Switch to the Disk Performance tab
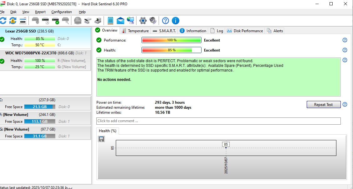The width and height of the screenshot is (353, 189). pos(245,31)
